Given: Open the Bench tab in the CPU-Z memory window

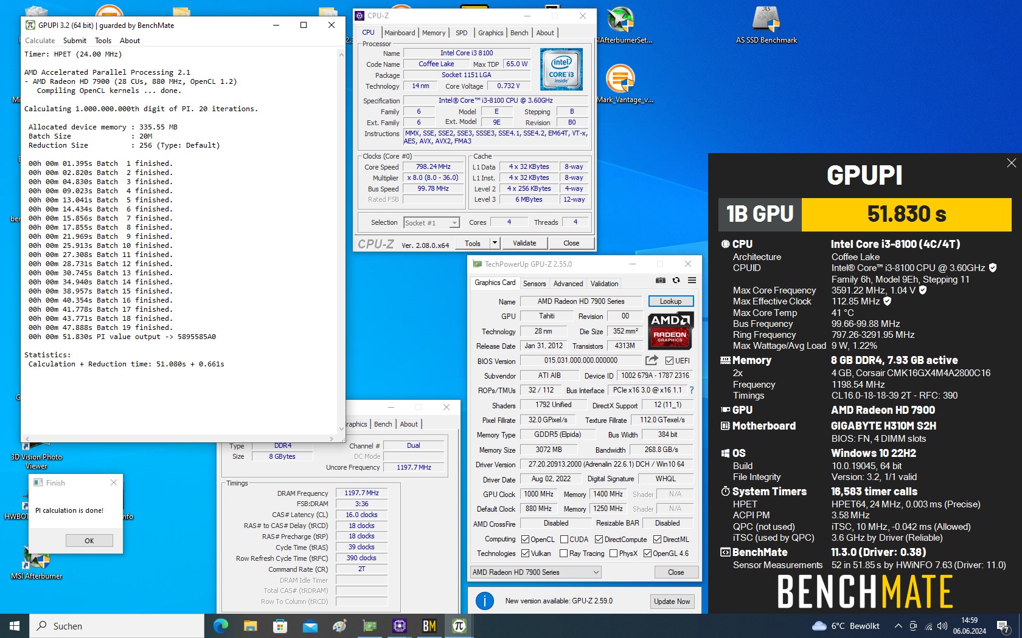Looking at the screenshot, I should point(383,424).
